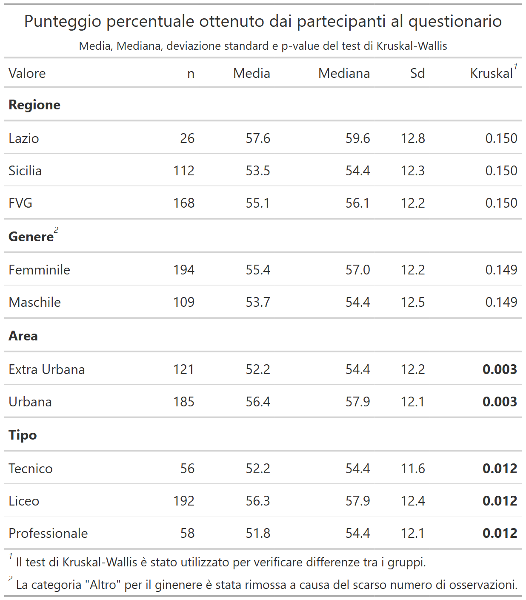Click the subtitle mentioning Media, Mediana
This screenshot has height=600, width=526.
point(263,46)
